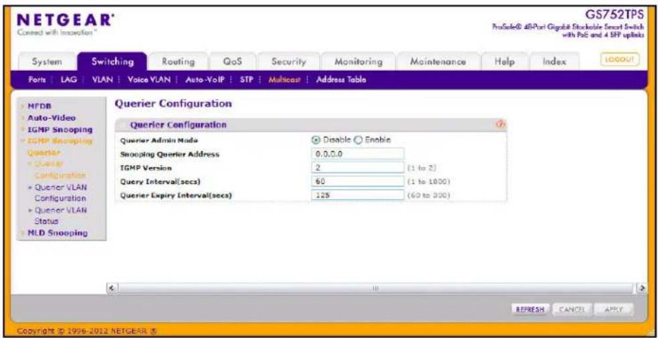Open the IGMP Snooping sidebar section
The height and width of the screenshot is (338, 658).
[59, 130]
